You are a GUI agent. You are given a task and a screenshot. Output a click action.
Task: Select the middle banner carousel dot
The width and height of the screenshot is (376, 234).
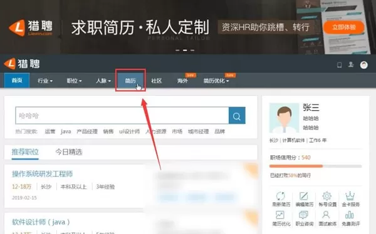(185, 50)
